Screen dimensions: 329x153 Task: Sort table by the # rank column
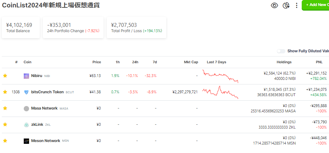click(16, 62)
